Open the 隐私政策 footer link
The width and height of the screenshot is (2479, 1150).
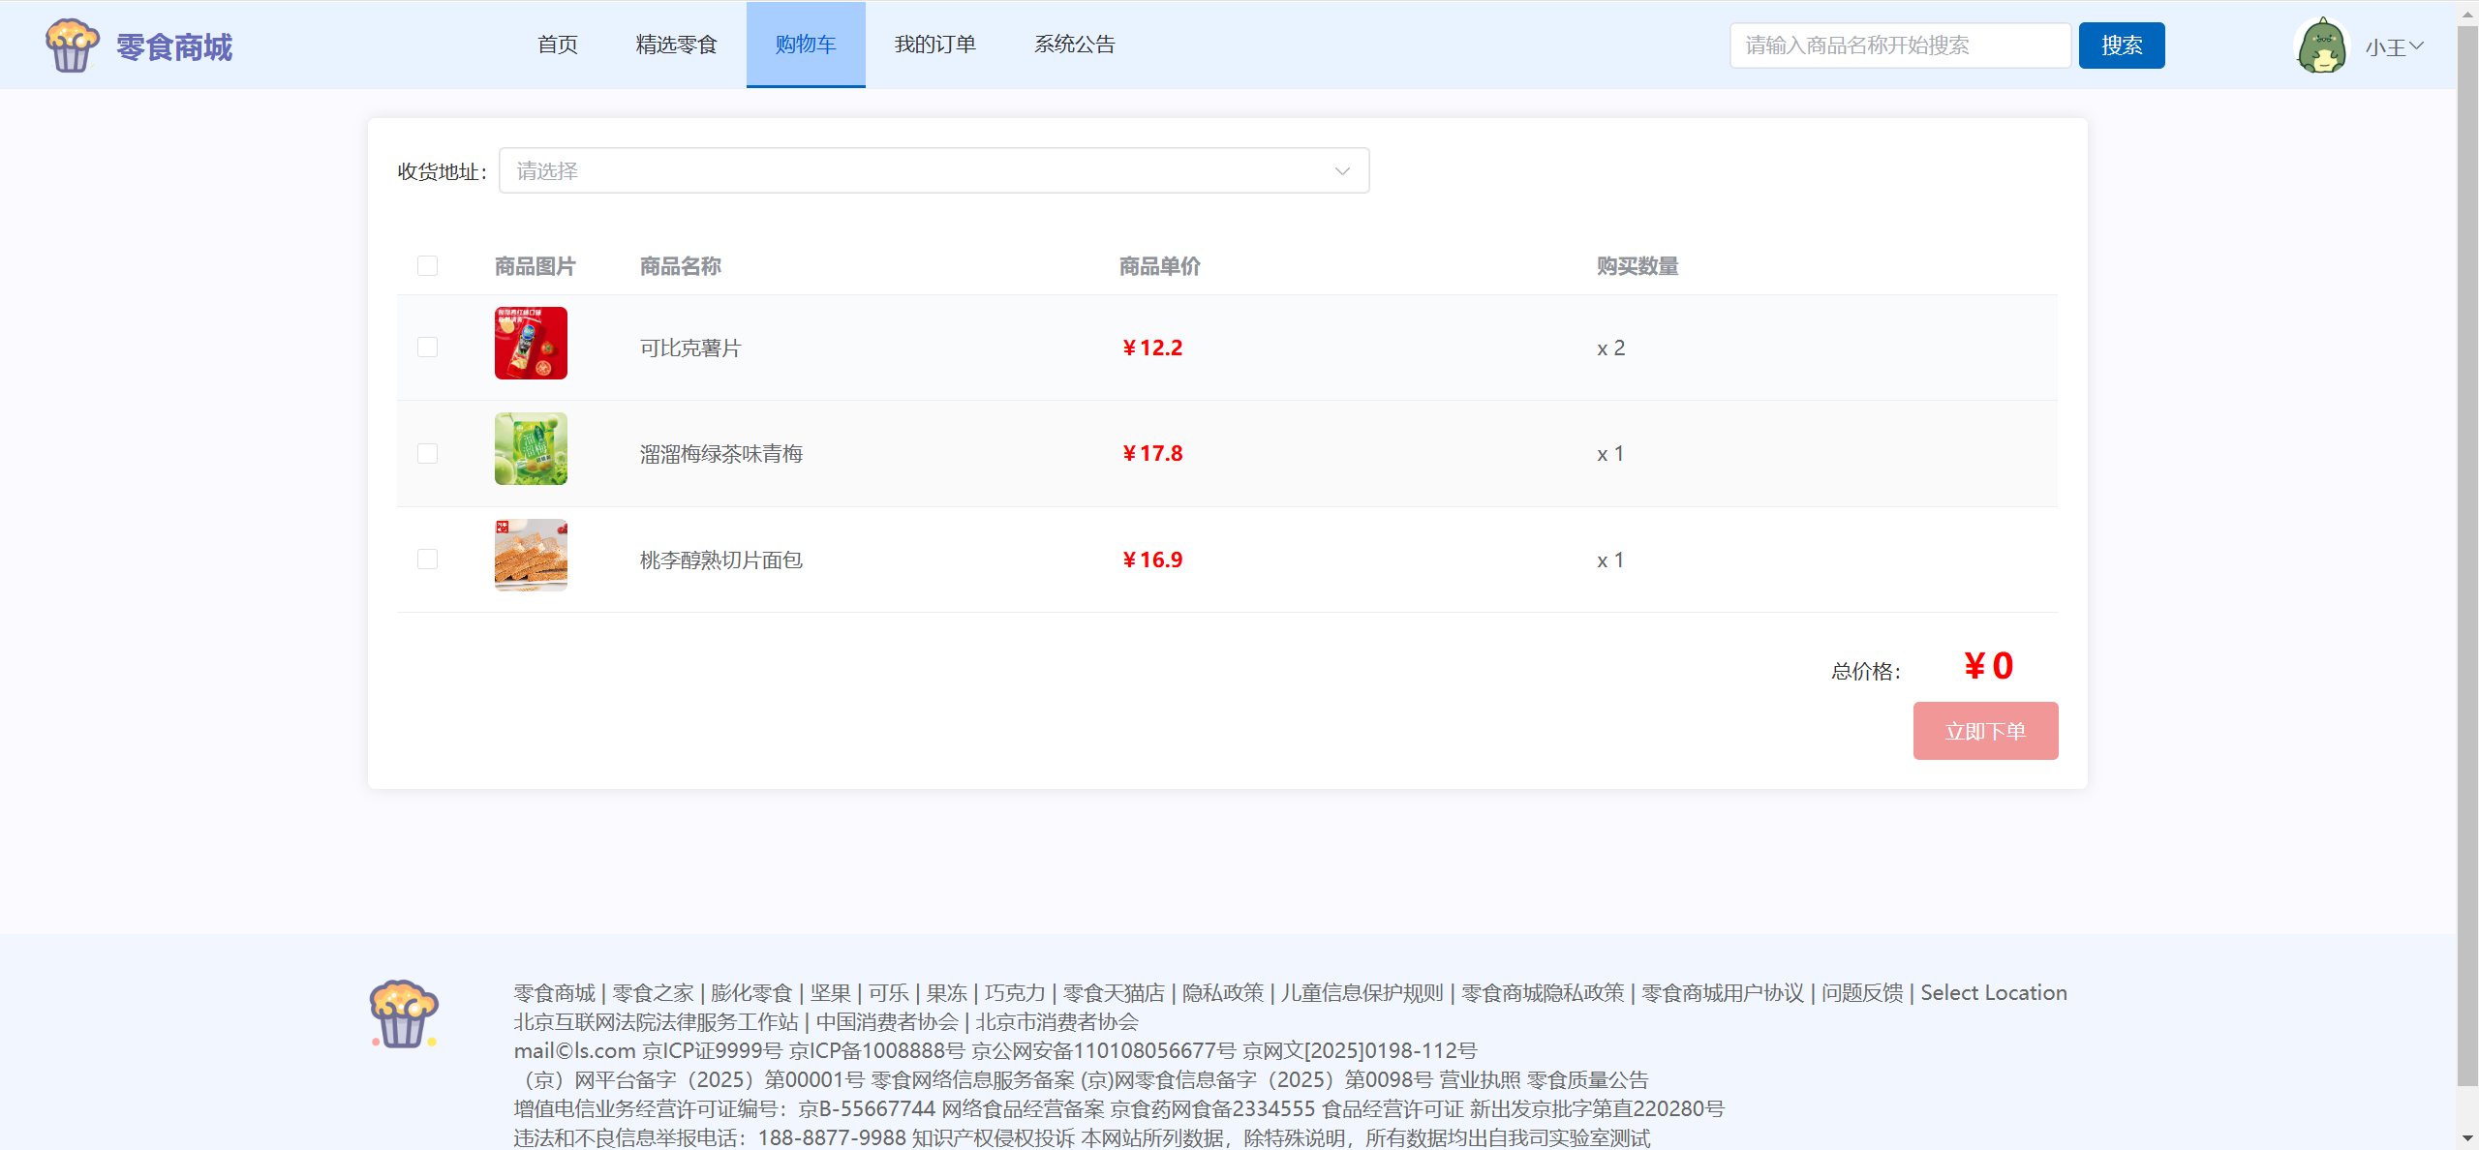pos(1222,993)
